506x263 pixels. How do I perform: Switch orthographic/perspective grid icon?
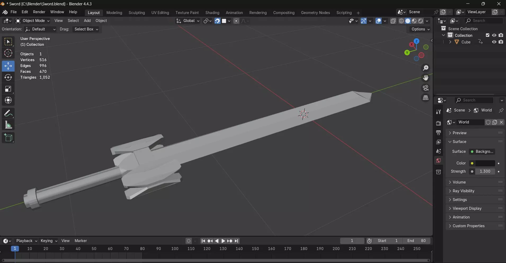tap(426, 98)
